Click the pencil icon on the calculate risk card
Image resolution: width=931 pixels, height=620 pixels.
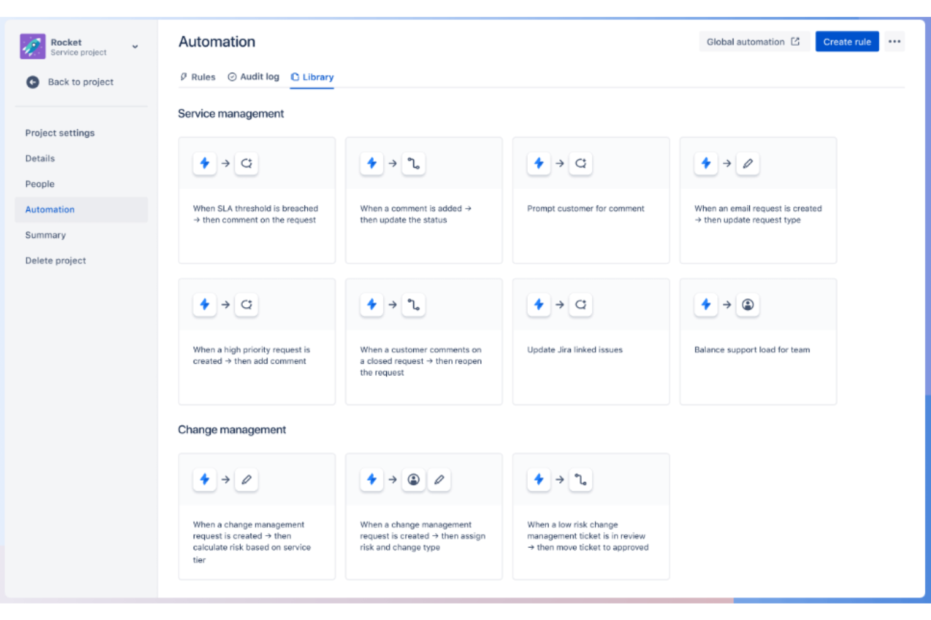click(246, 479)
